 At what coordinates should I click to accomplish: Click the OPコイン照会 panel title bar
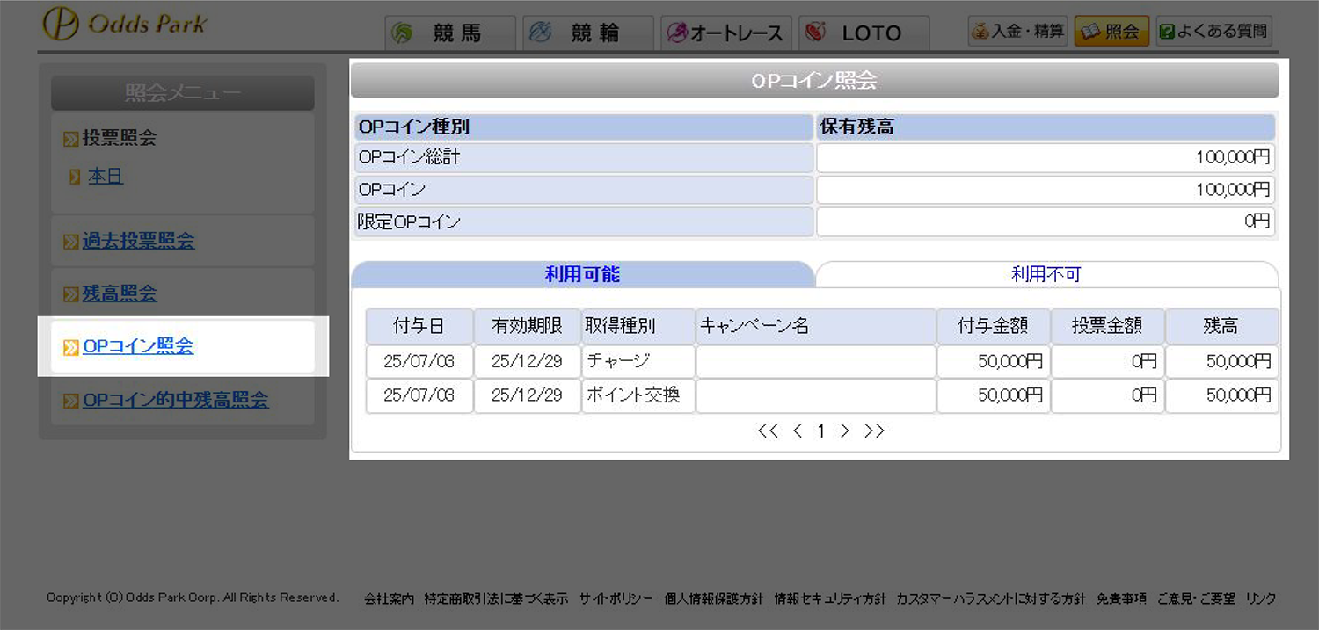(815, 81)
